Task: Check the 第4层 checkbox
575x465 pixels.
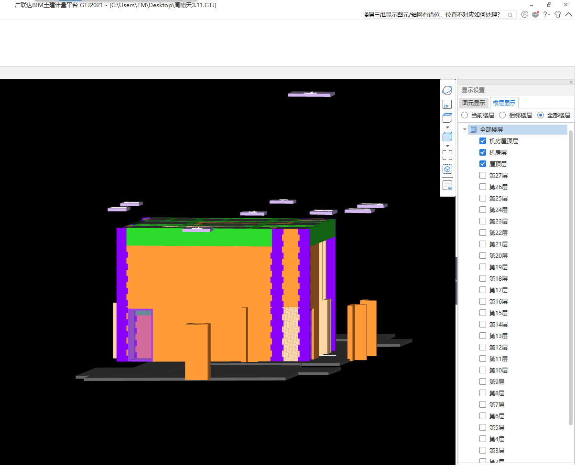Action: click(483, 439)
